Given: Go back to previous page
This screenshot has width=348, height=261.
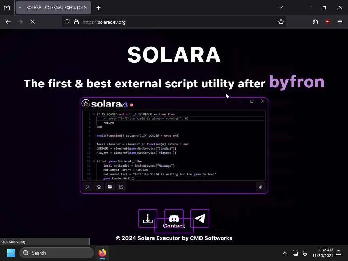Looking at the screenshot, I should 8,22.
